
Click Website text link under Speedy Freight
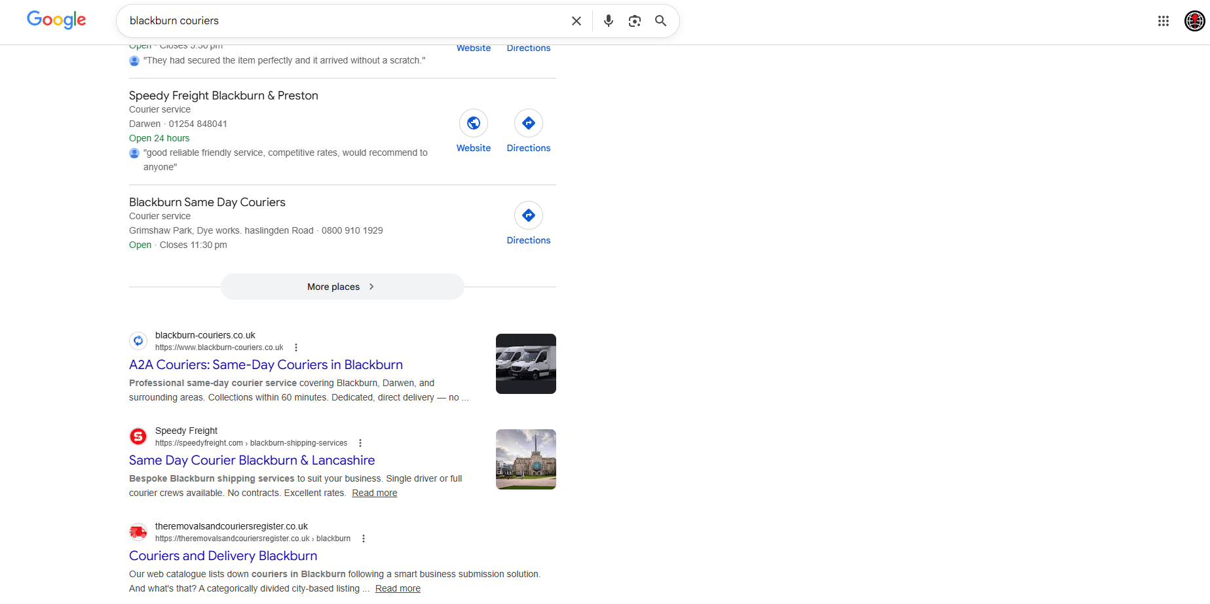point(474,148)
